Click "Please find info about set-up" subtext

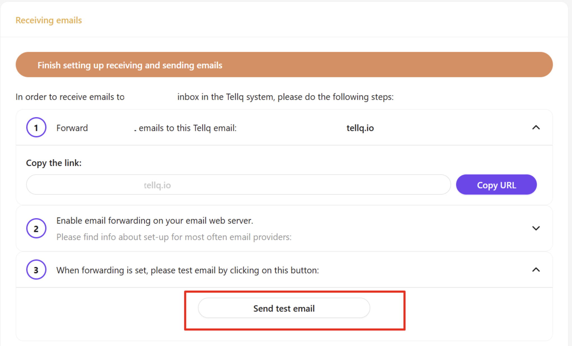tap(174, 237)
